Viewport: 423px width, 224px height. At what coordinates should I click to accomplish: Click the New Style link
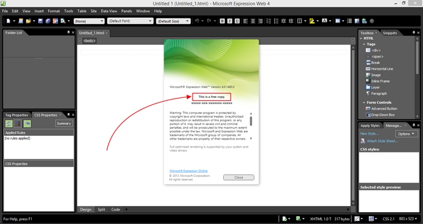(x=370, y=134)
